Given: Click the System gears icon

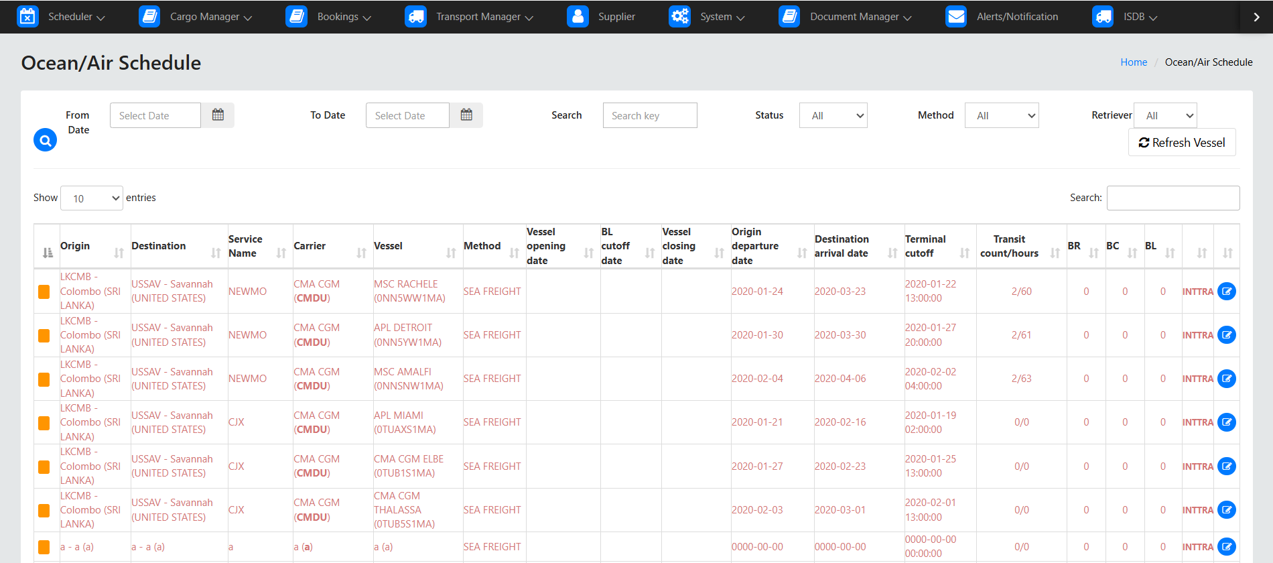Looking at the screenshot, I should (679, 17).
